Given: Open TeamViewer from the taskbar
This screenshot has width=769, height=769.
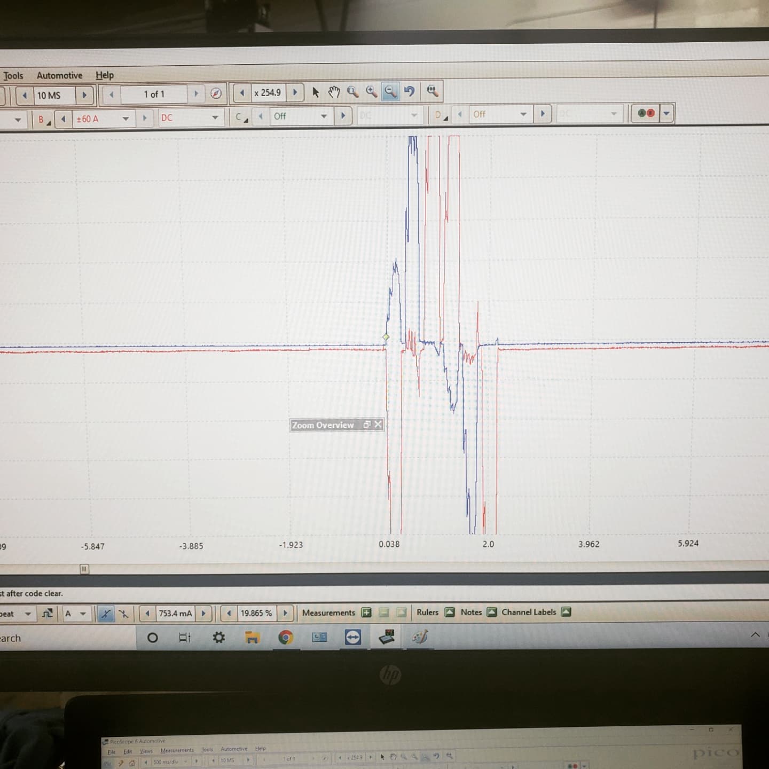Looking at the screenshot, I should [353, 637].
